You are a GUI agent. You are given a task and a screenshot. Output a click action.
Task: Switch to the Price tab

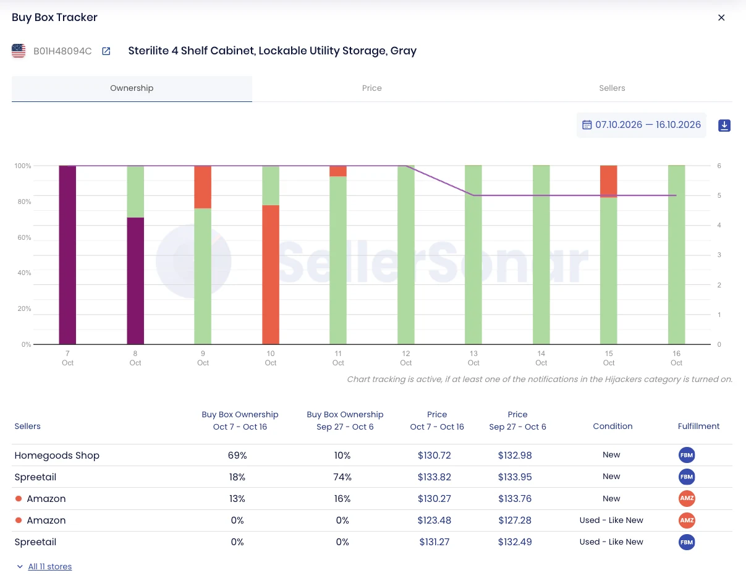(x=372, y=88)
